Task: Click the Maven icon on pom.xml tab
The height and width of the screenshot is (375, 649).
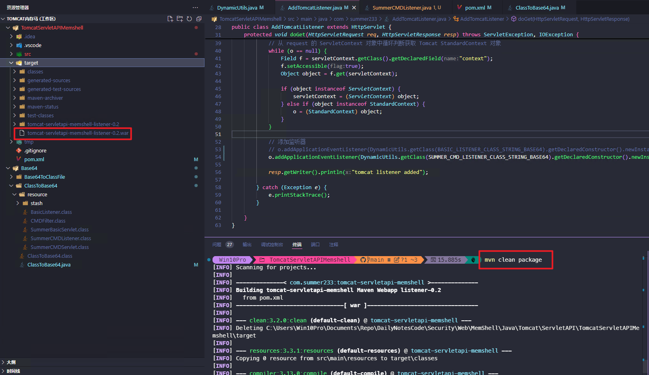Action: point(460,8)
